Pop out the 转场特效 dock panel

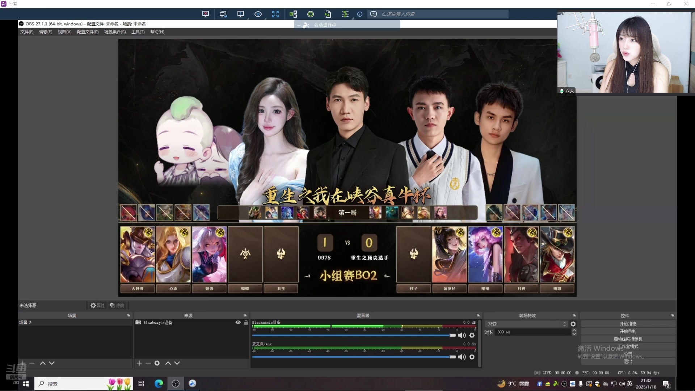click(x=574, y=316)
